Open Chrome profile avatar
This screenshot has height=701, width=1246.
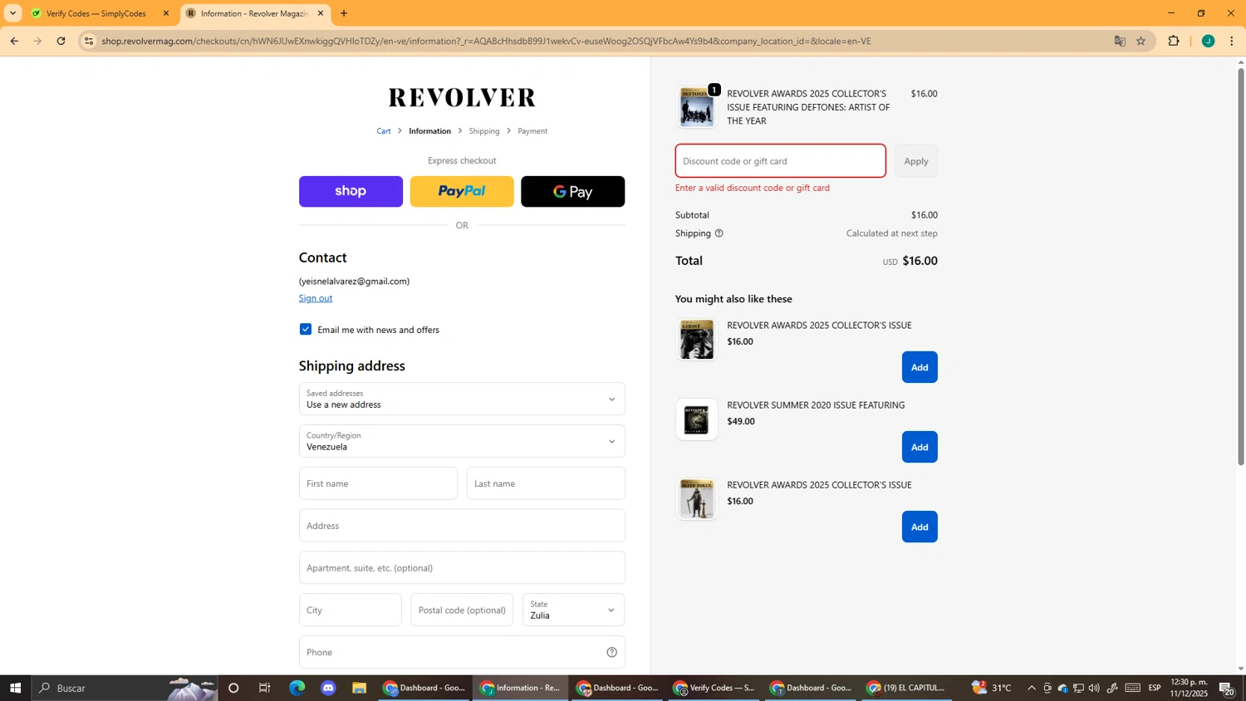pos(1208,41)
